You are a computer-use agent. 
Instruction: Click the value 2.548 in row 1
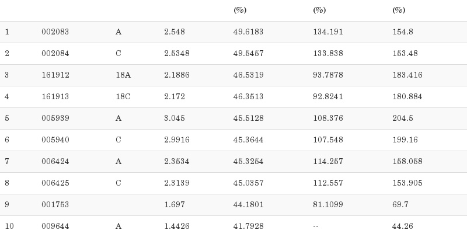(x=174, y=32)
